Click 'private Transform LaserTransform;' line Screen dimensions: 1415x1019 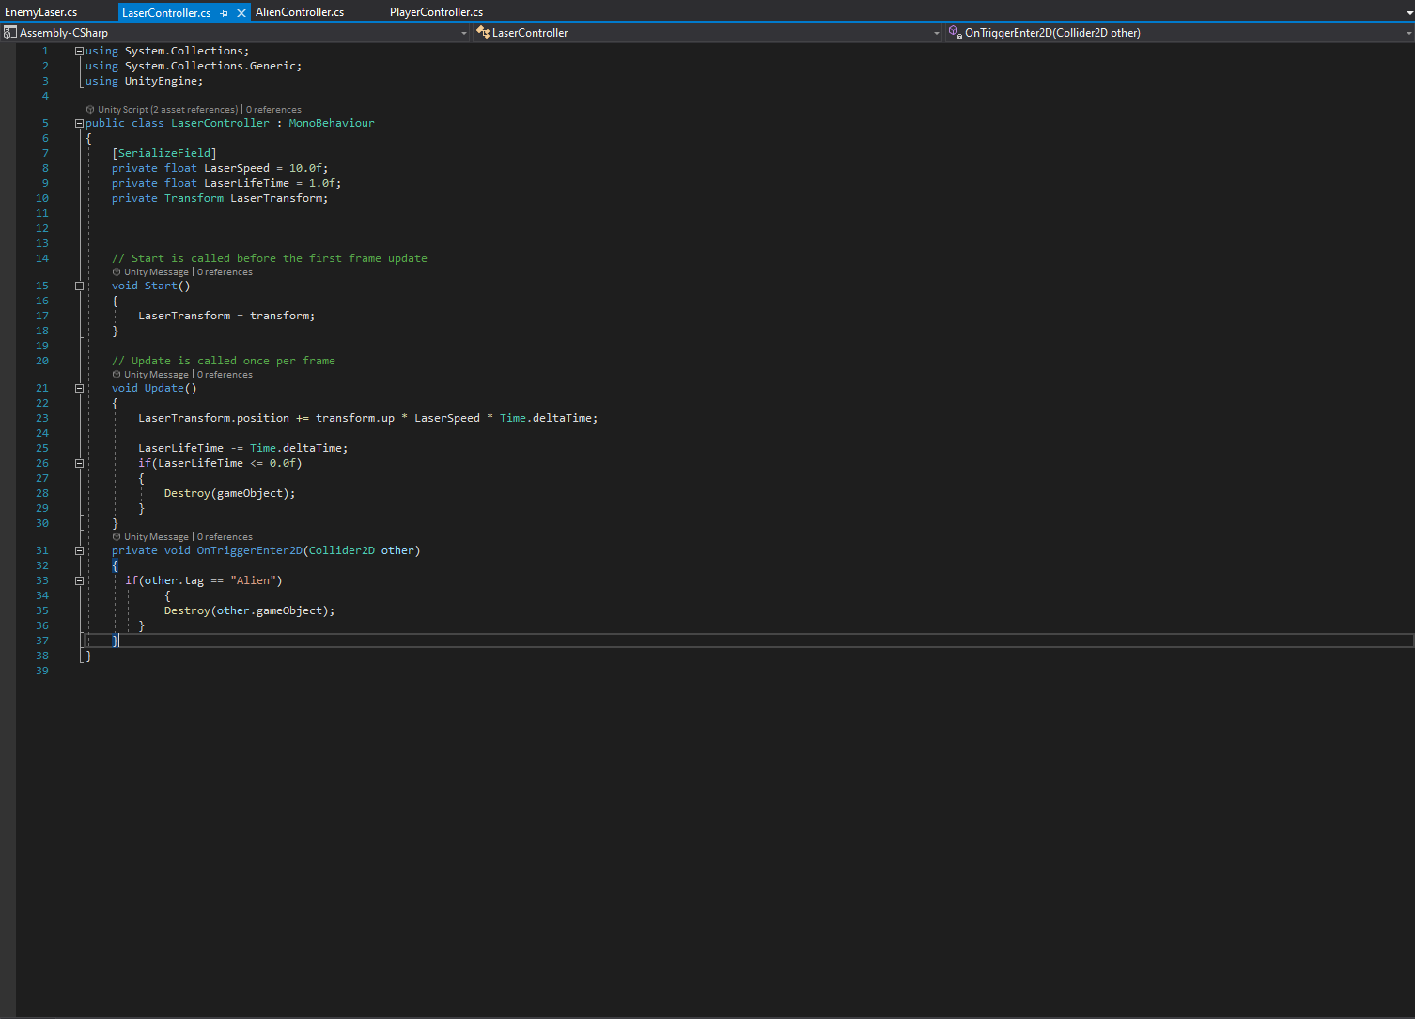[x=220, y=198]
